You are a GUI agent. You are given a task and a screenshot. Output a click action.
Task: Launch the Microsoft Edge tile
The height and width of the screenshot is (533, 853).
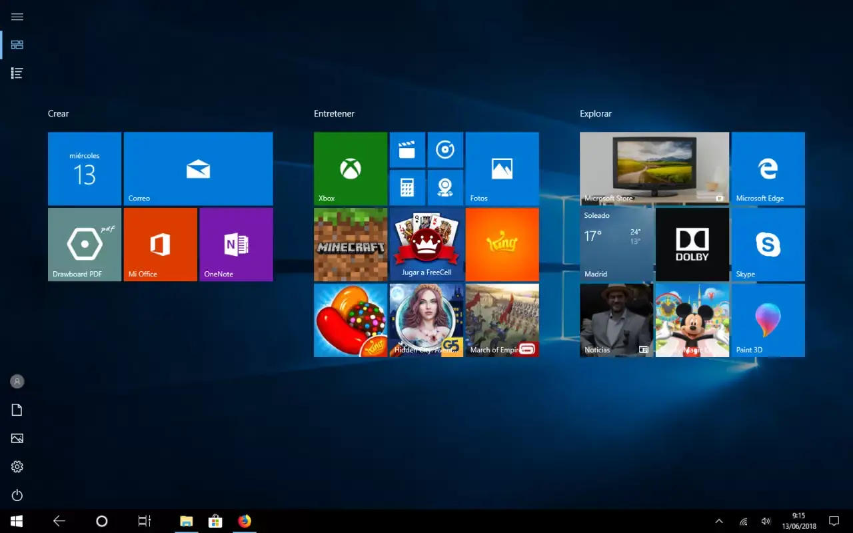pos(768,169)
